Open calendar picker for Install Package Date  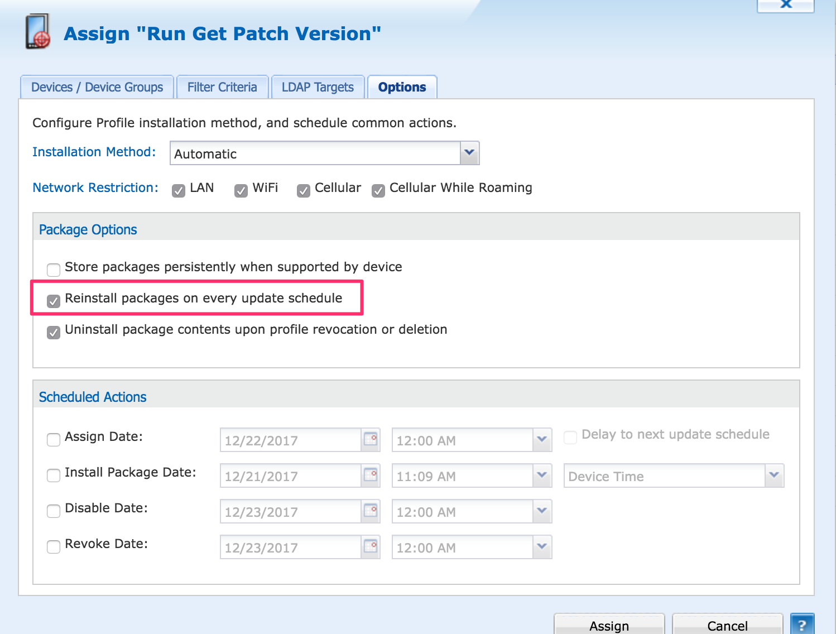[371, 475]
